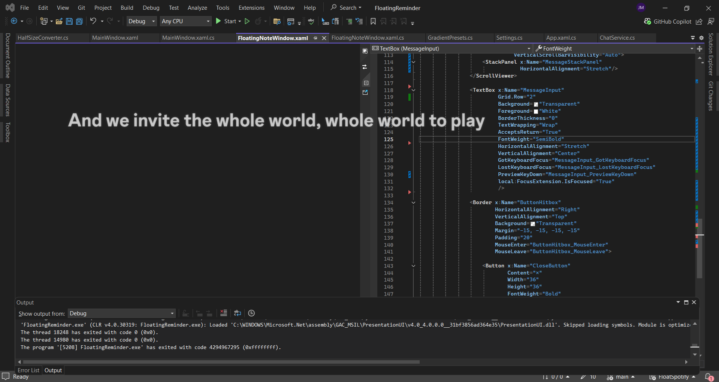Toggle word wrap in Output panel

pos(238,313)
